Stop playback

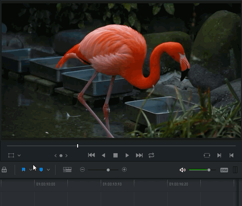115,155
